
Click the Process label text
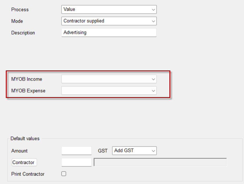tap(20, 10)
